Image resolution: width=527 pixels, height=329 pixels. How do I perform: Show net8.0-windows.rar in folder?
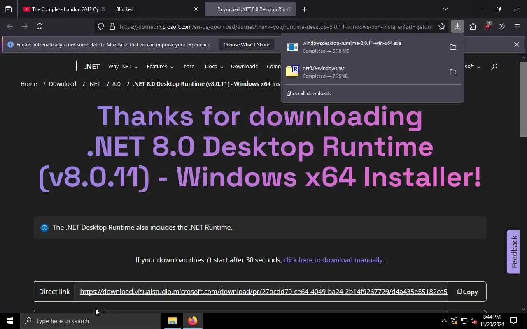pos(453,72)
